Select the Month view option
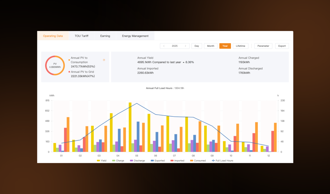This screenshot has width=330, height=194. pos(210,46)
